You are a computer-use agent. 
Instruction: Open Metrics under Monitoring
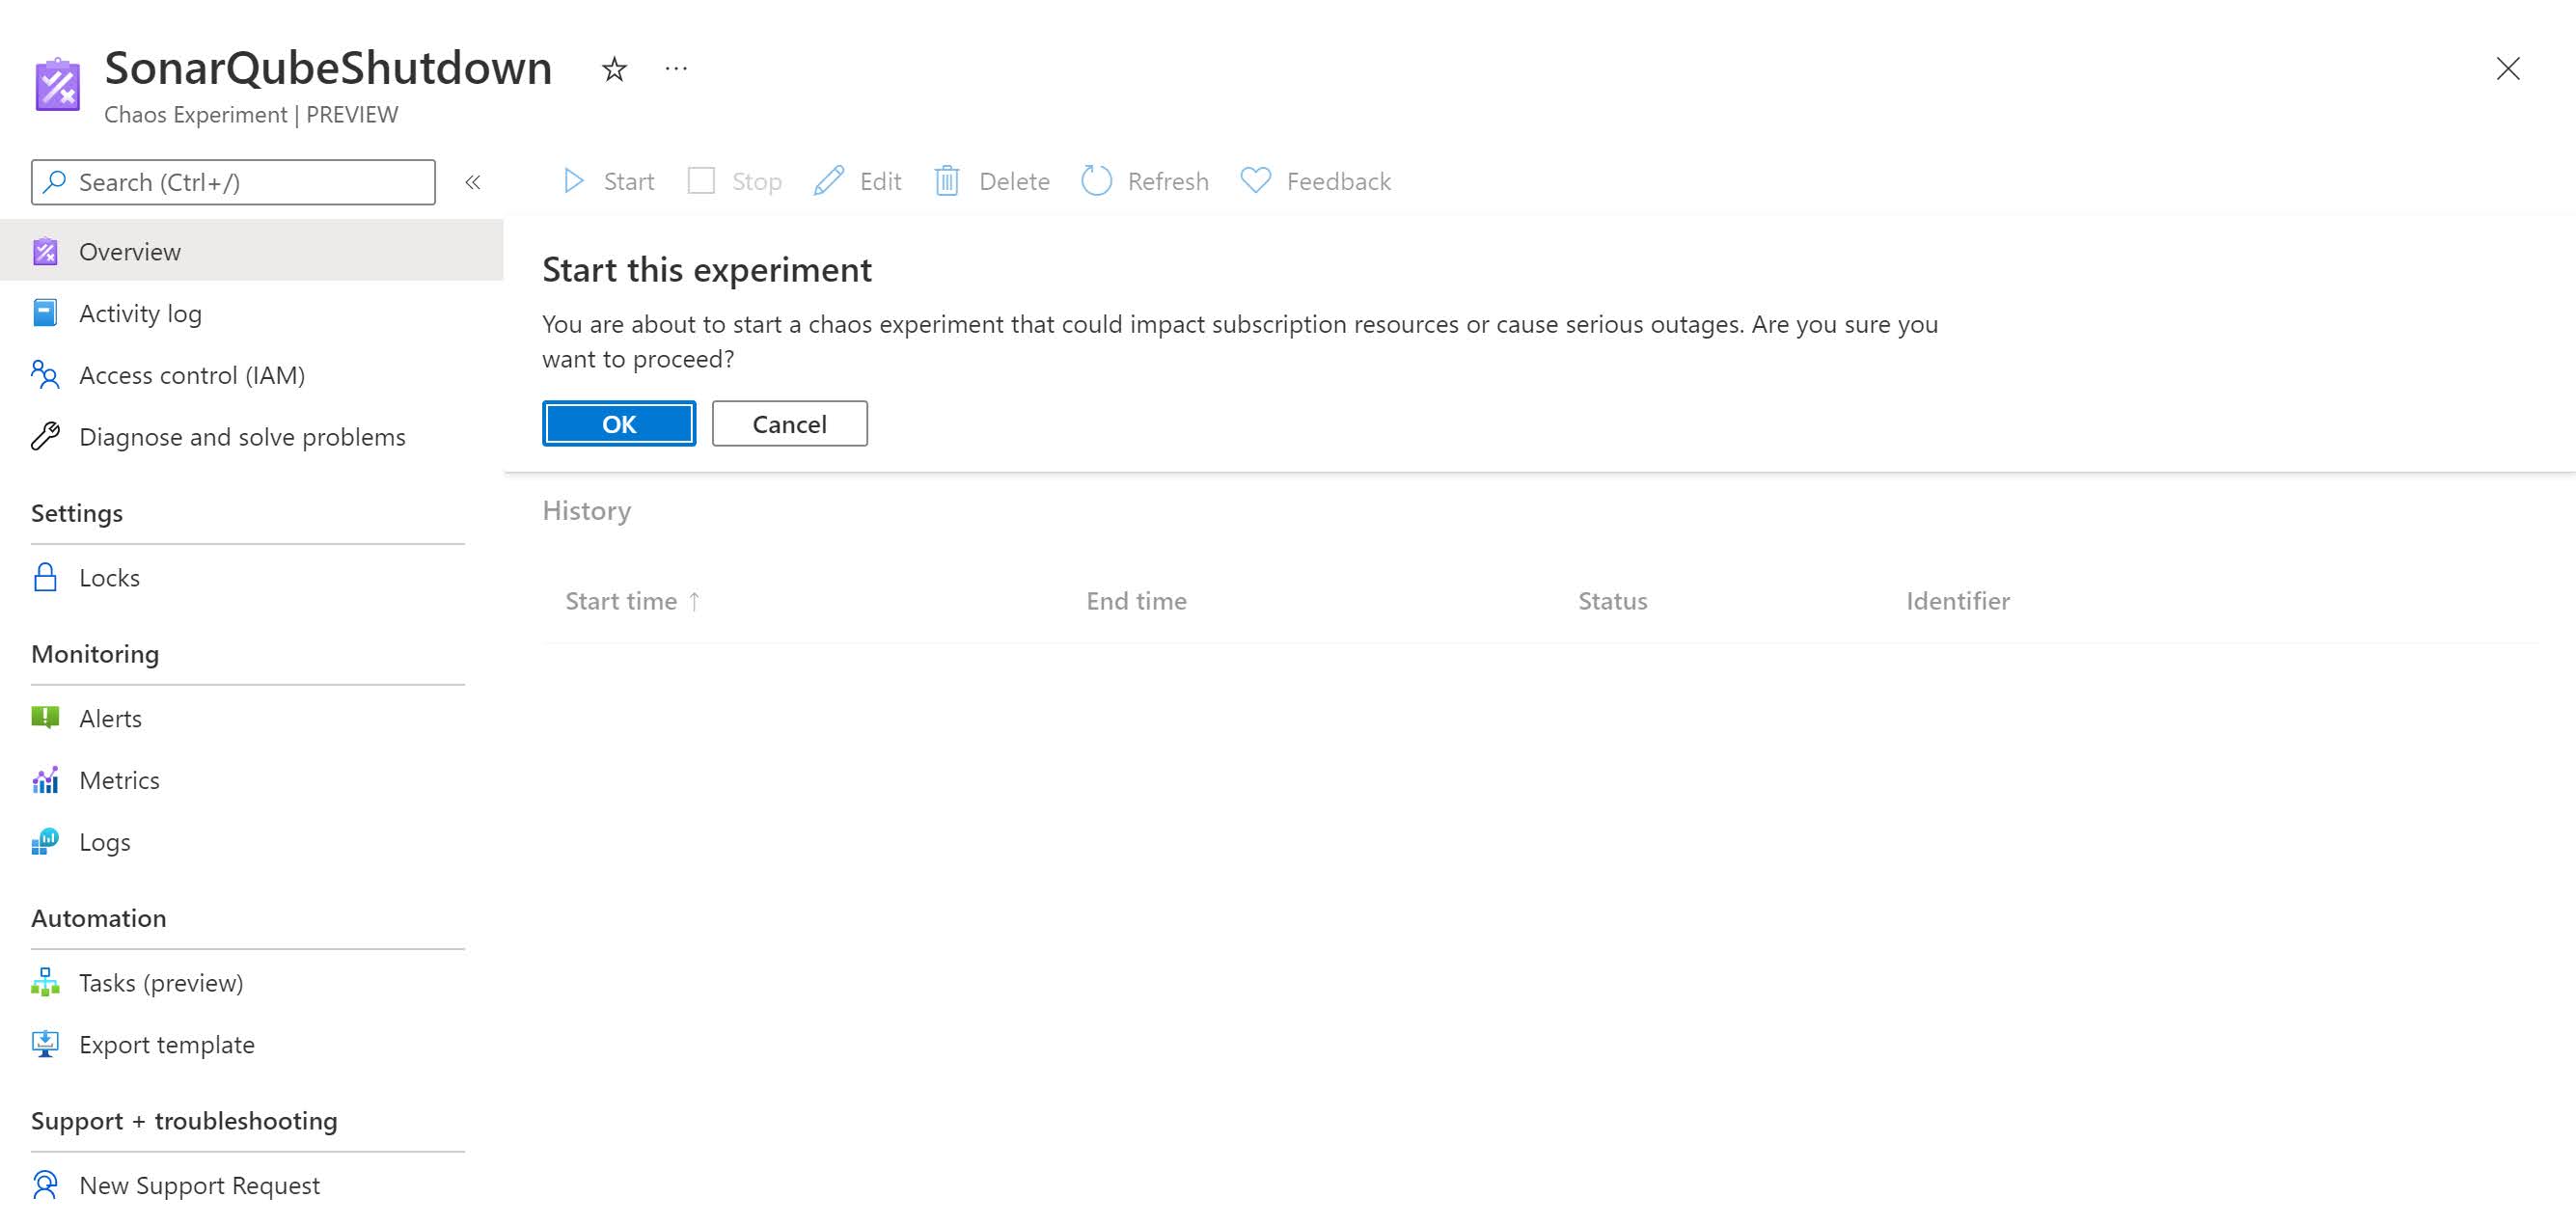pyautogui.click(x=119, y=781)
